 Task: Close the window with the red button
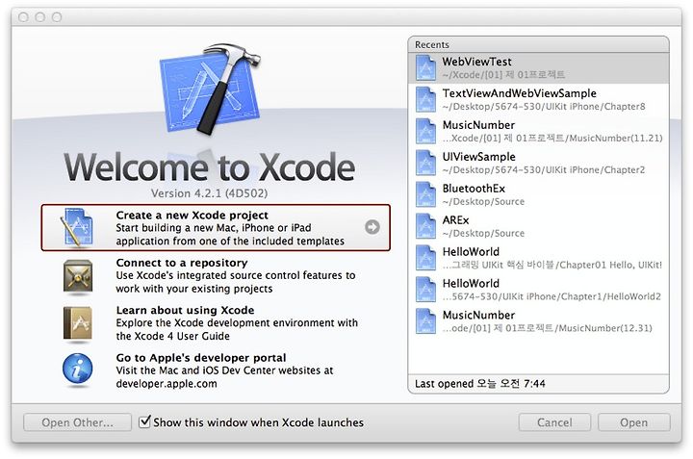point(23,17)
